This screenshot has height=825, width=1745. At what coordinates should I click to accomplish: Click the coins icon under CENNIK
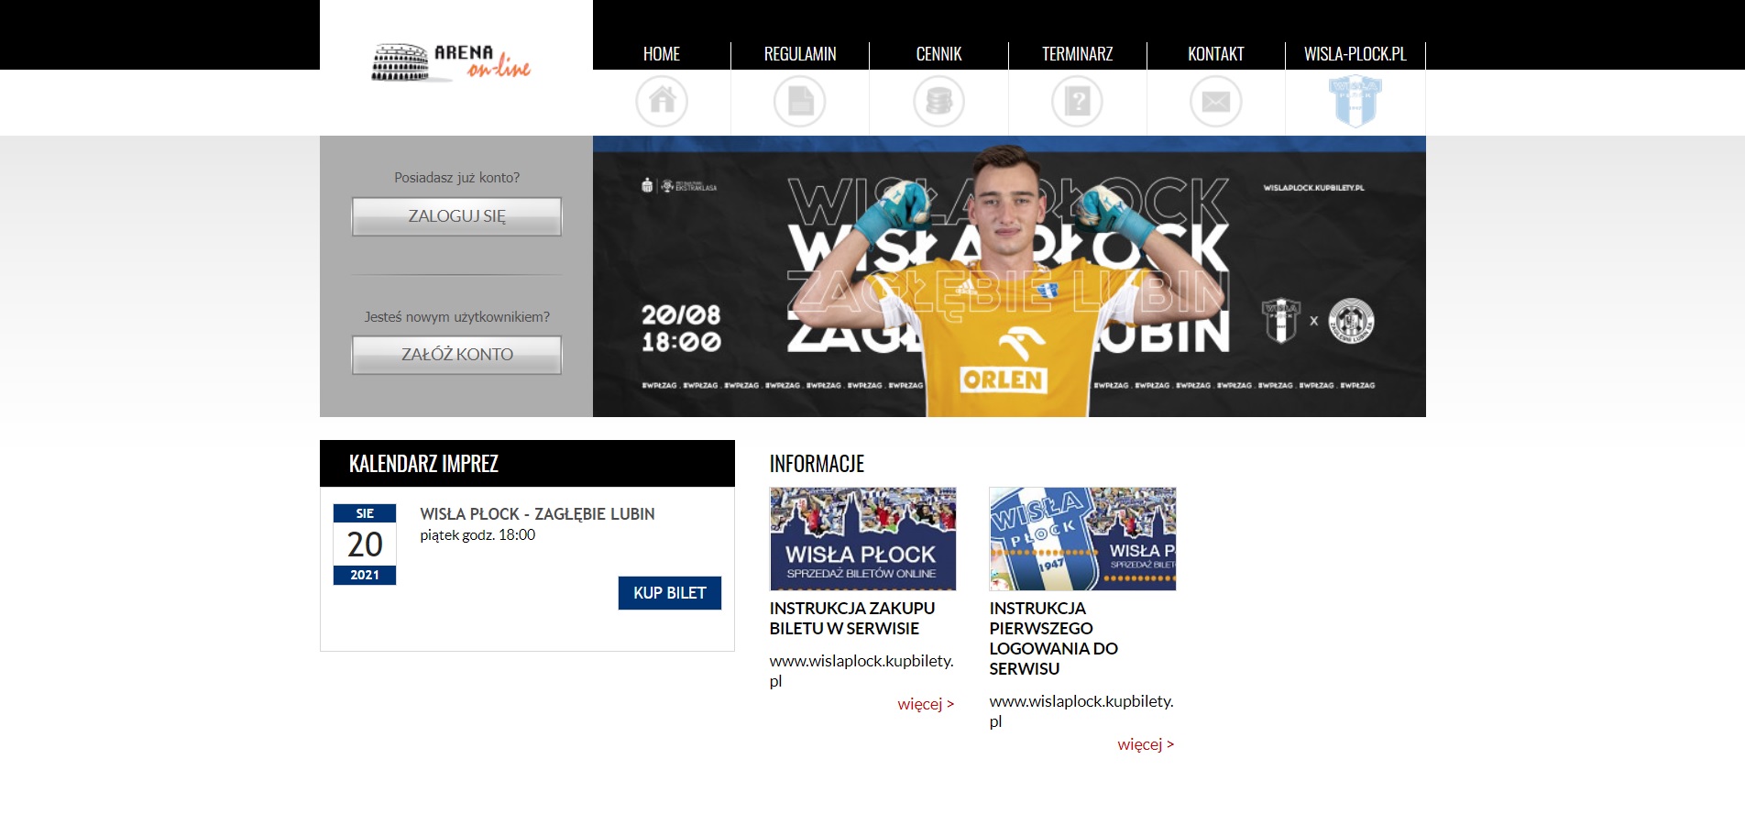click(939, 101)
